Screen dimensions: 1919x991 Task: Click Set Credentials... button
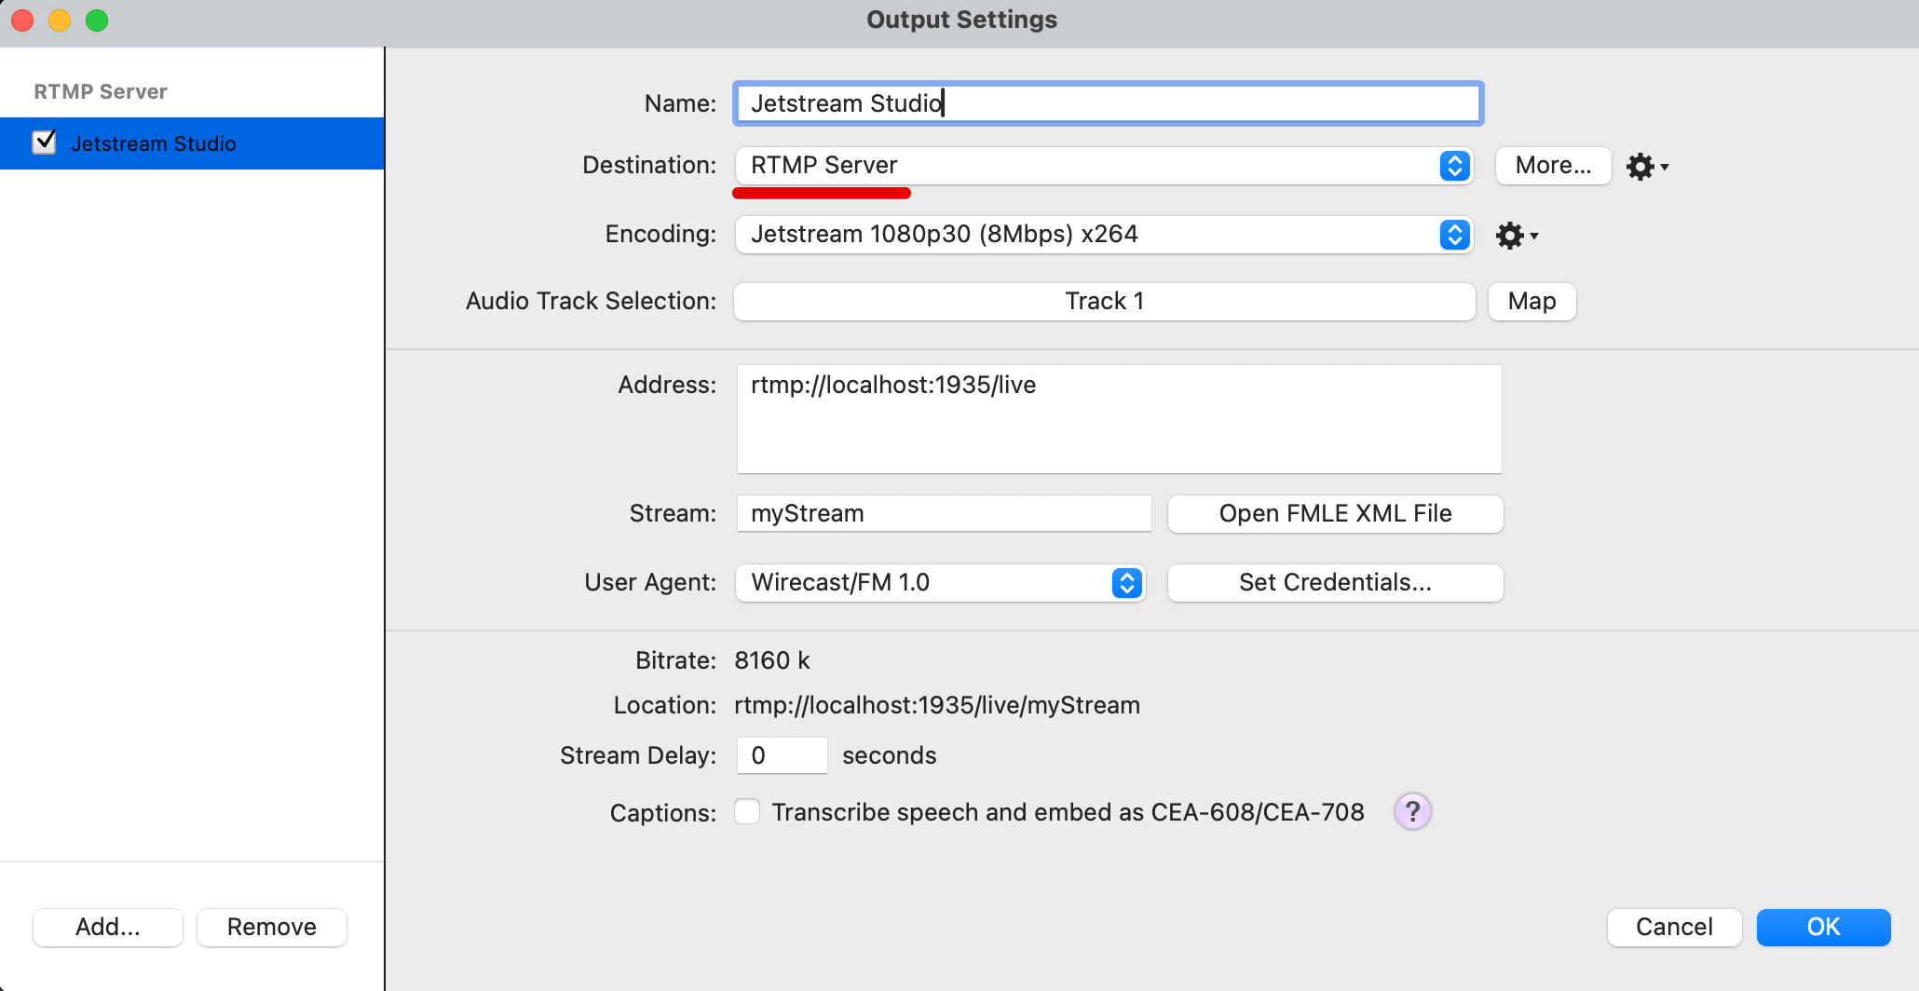(x=1335, y=583)
